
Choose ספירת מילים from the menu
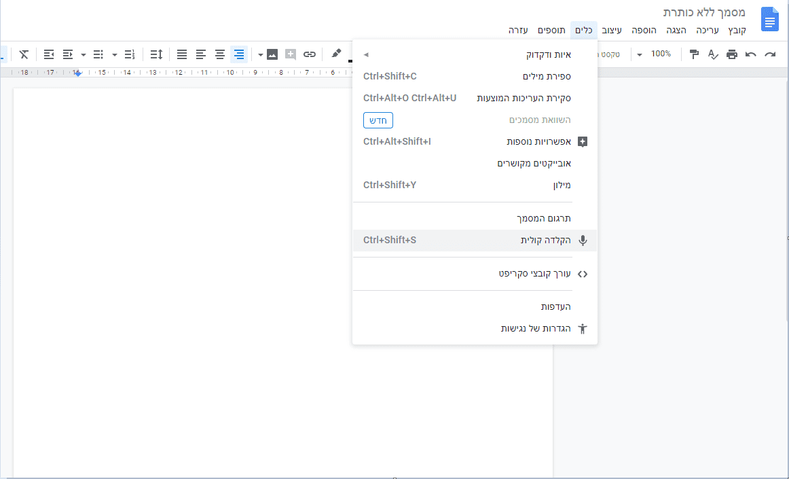475,77
